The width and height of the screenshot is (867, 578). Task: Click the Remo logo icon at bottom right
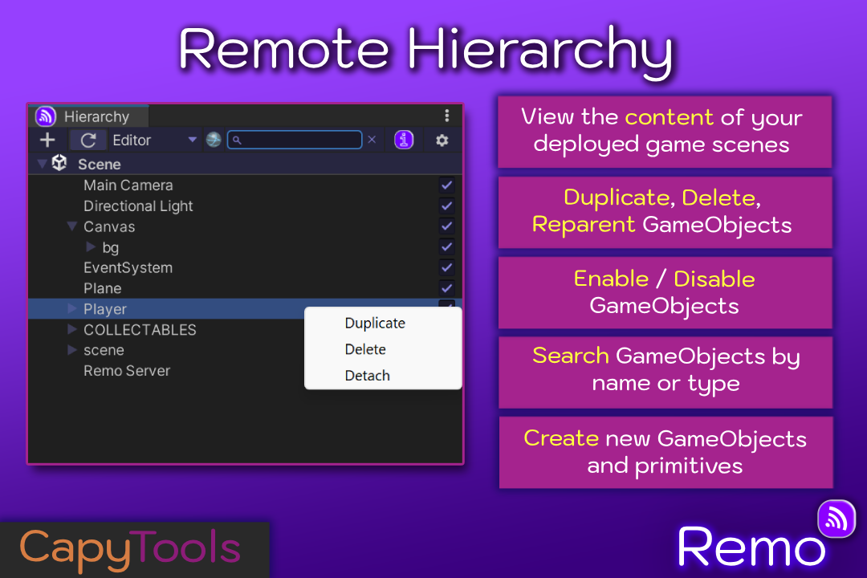click(x=836, y=519)
